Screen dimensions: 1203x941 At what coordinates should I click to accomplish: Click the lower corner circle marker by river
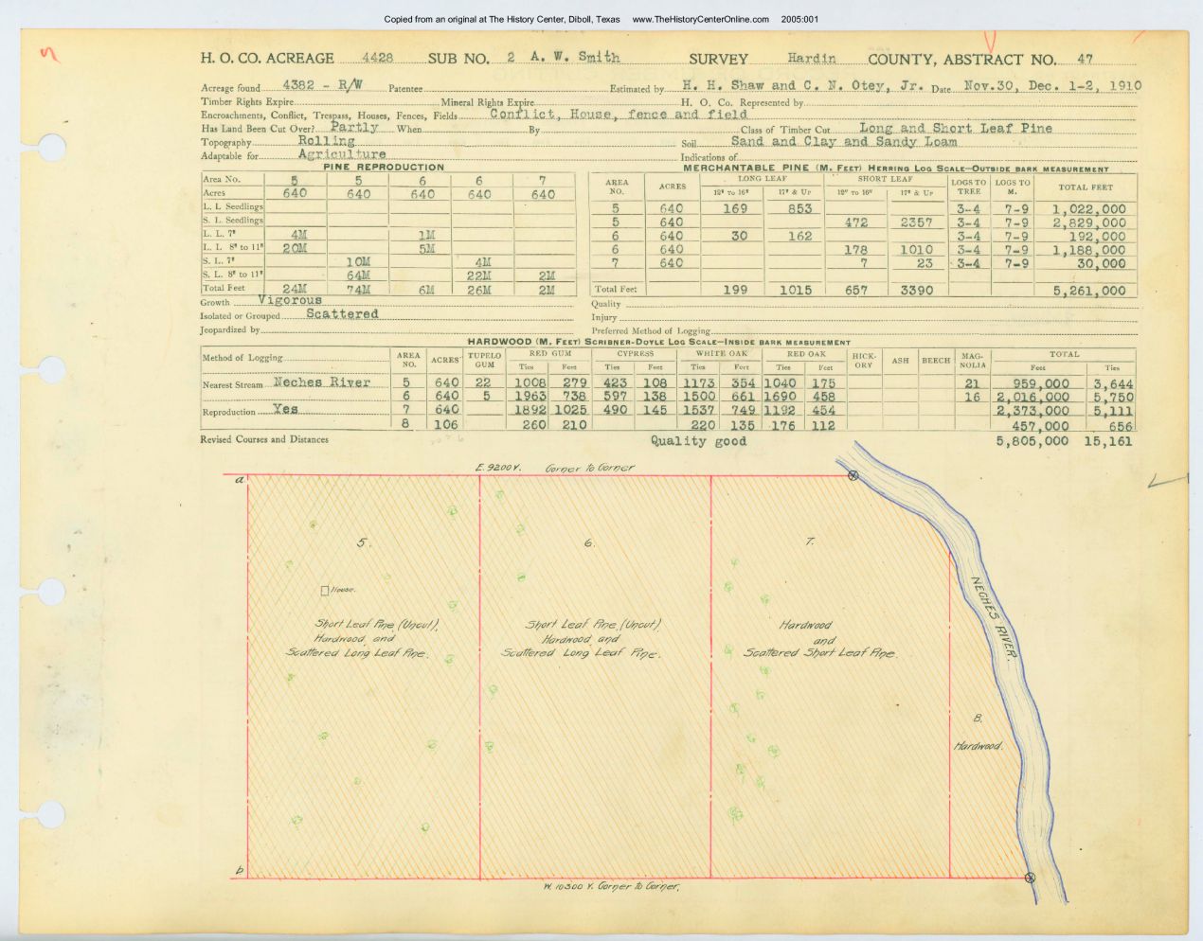tap(1031, 878)
